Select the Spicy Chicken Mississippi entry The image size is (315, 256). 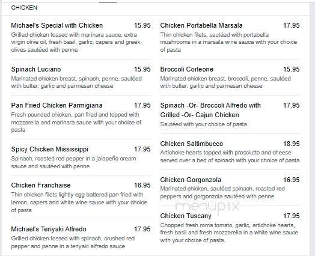click(x=50, y=150)
